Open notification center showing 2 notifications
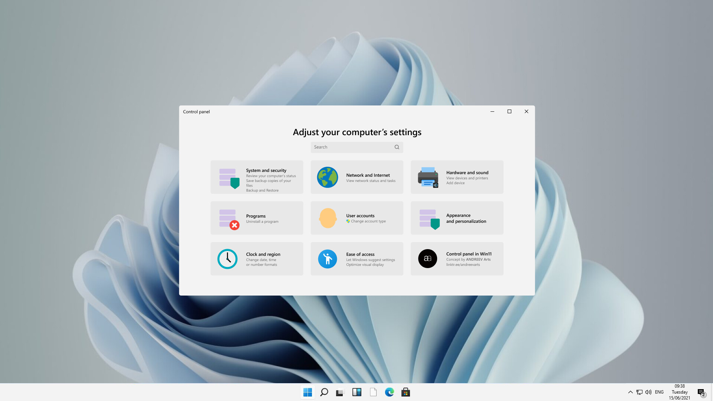This screenshot has height=401, width=713. pos(701,392)
